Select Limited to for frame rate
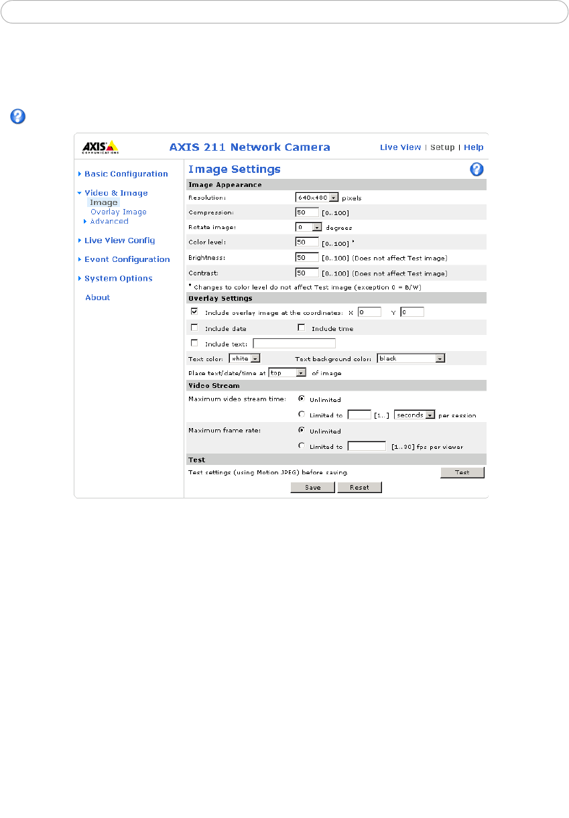Viewport: 569px width, 818px height. click(x=302, y=446)
